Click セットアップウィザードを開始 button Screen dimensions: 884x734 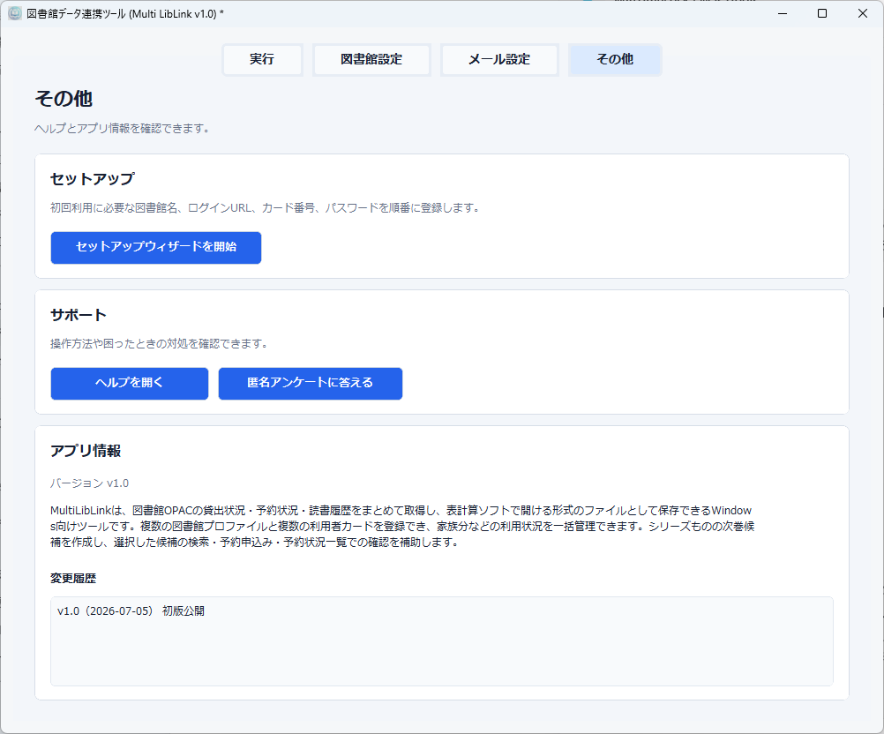pos(156,248)
